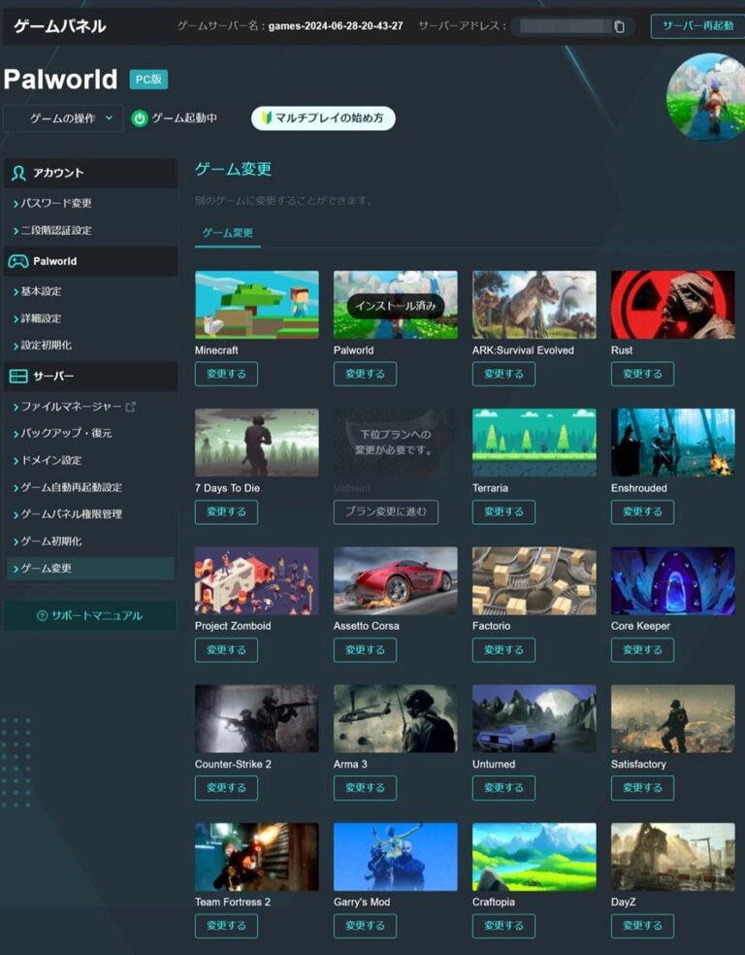This screenshot has height=955, width=745.
Task: Open 設定初期化 under Palworld
Action: pos(46,346)
